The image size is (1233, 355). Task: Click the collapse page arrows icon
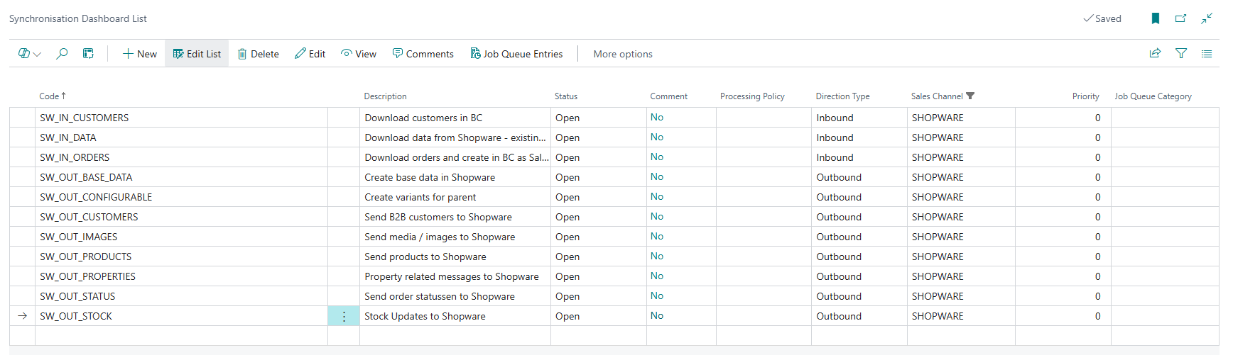1207,18
